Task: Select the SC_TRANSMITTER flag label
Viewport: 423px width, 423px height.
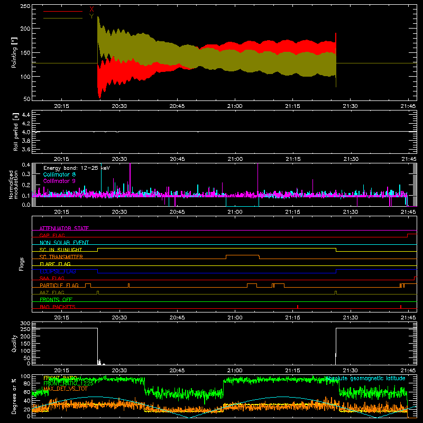Action: pyautogui.click(x=61, y=257)
